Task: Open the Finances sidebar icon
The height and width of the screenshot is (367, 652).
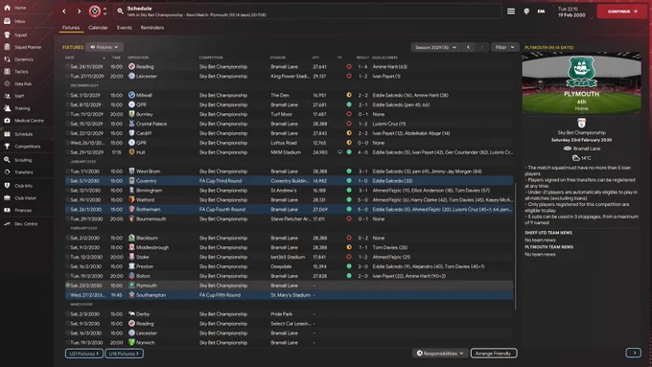Action: pyautogui.click(x=7, y=210)
